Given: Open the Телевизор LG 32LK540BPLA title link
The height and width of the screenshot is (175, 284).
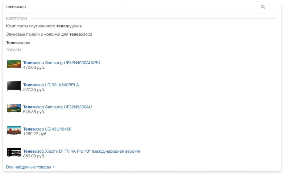Looking at the screenshot, I should pos(51,85).
